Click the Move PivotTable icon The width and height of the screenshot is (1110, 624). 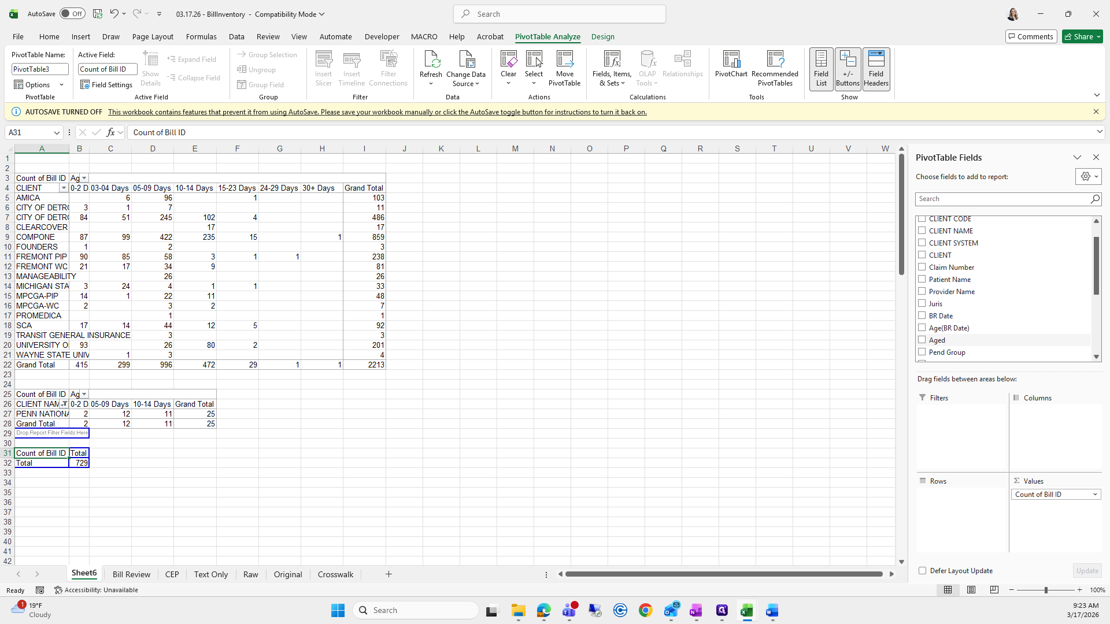point(564,60)
